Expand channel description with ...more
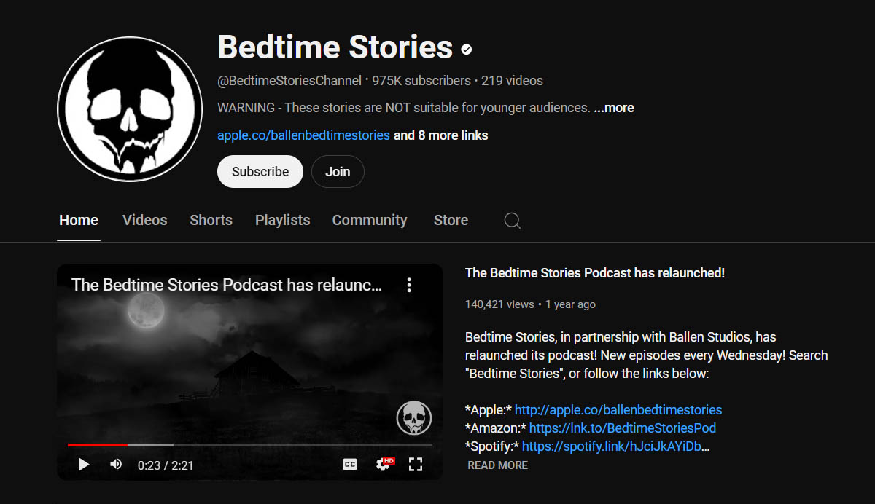 613,108
